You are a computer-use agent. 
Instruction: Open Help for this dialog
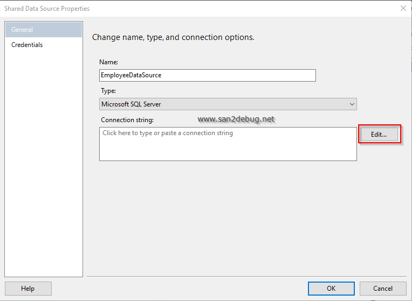(28, 289)
